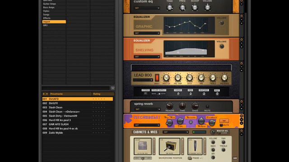Toggle the Lead 800 Boost switch
289x162 pixels.
[x=157, y=78]
